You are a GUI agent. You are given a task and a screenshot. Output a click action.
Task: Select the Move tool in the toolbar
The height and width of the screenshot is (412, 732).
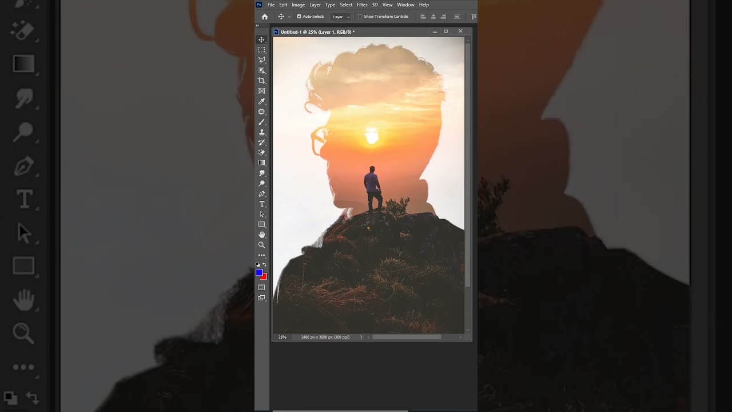262,39
